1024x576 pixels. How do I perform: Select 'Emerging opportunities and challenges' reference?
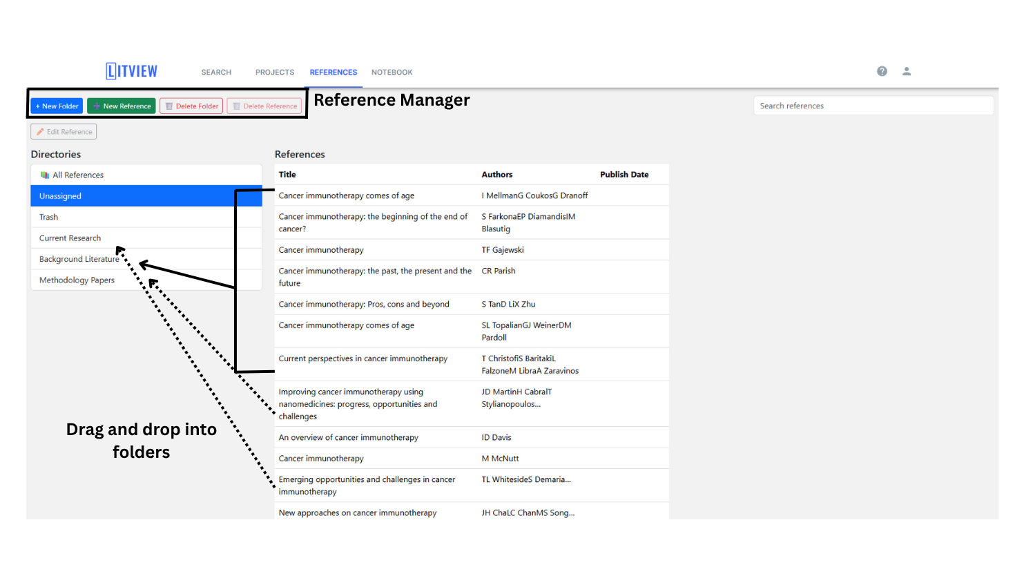(472, 486)
